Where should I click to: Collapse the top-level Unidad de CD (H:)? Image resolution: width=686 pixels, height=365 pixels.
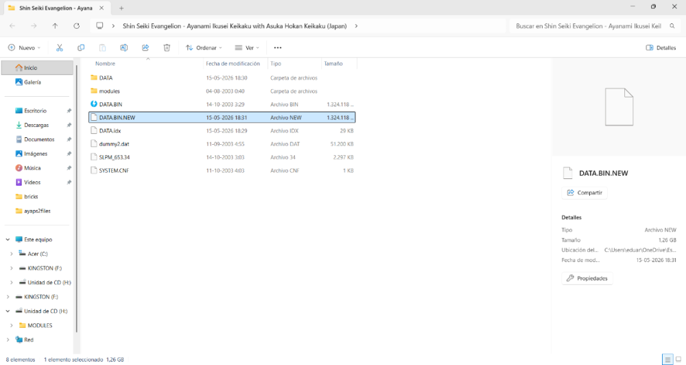point(8,311)
